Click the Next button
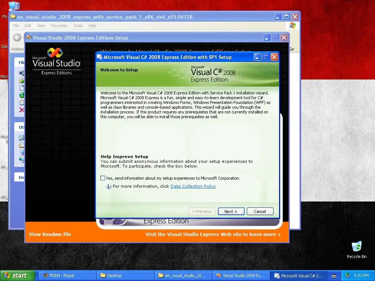This screenshot has width=375, height=281. point(231,211)
